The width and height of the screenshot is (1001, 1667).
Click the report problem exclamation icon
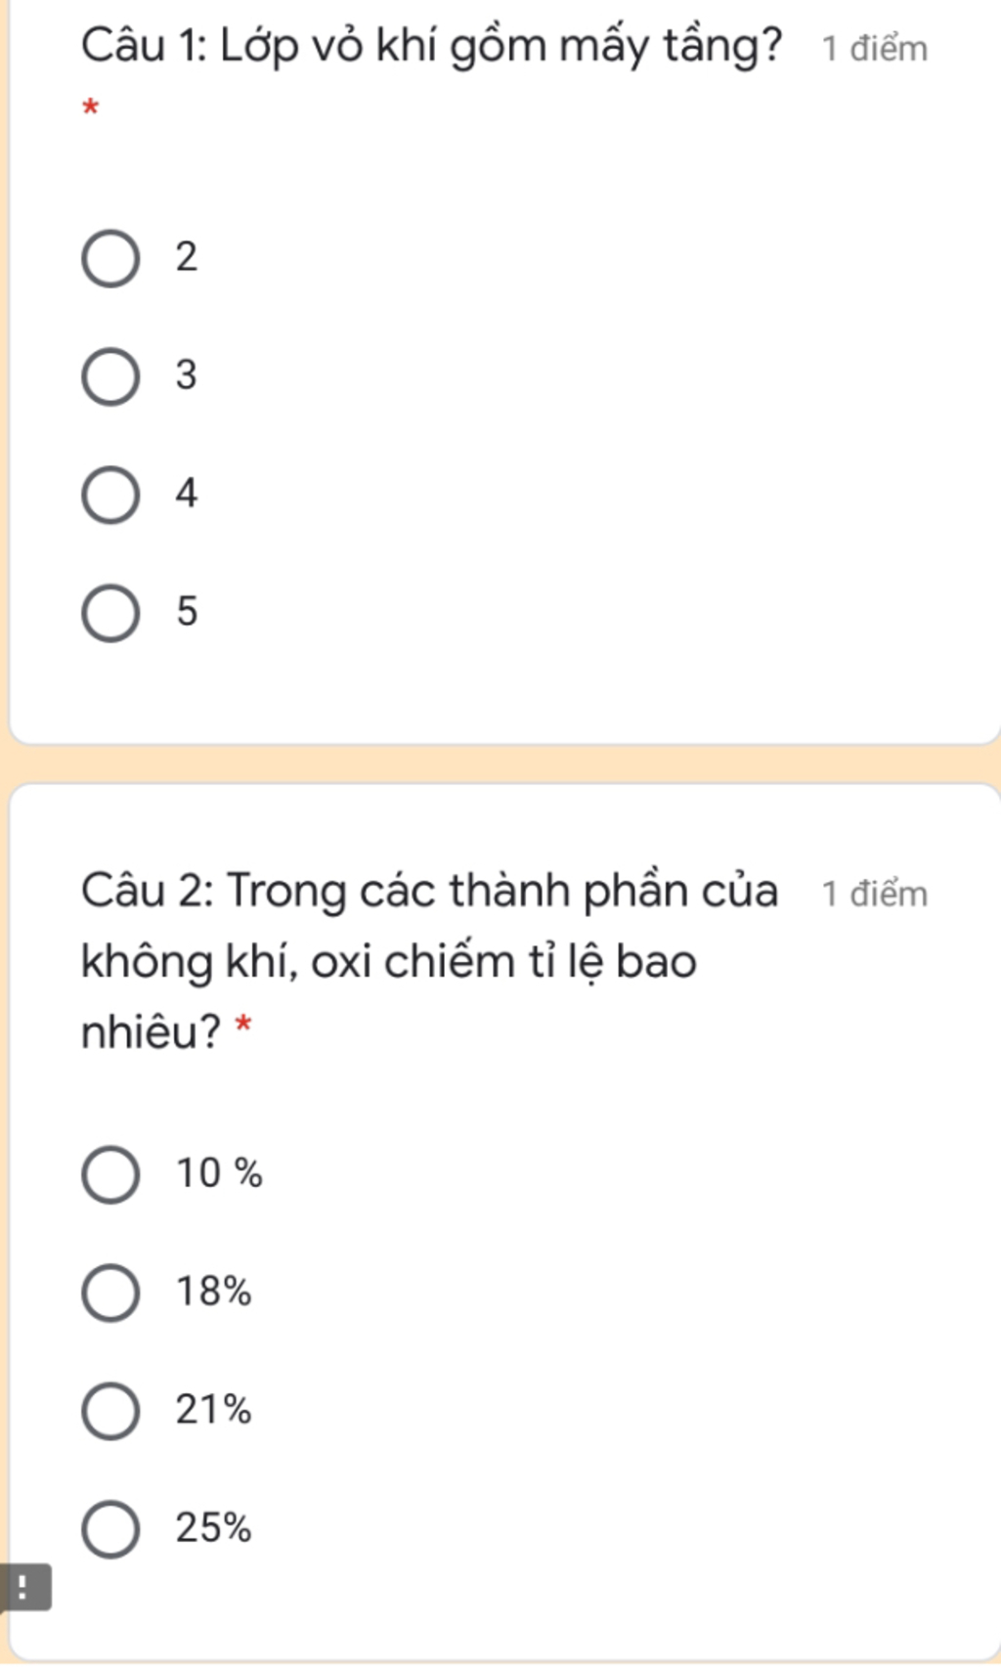tap(23, 1588)
